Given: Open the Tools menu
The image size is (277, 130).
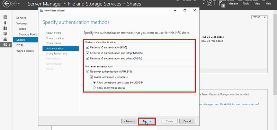Looking at the screenshot, I should click(246, 3).
